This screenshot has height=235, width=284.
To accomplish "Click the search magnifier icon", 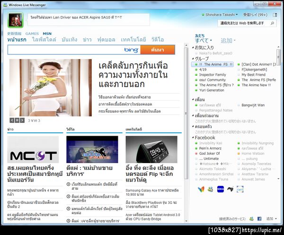I will tap(272, 23).
